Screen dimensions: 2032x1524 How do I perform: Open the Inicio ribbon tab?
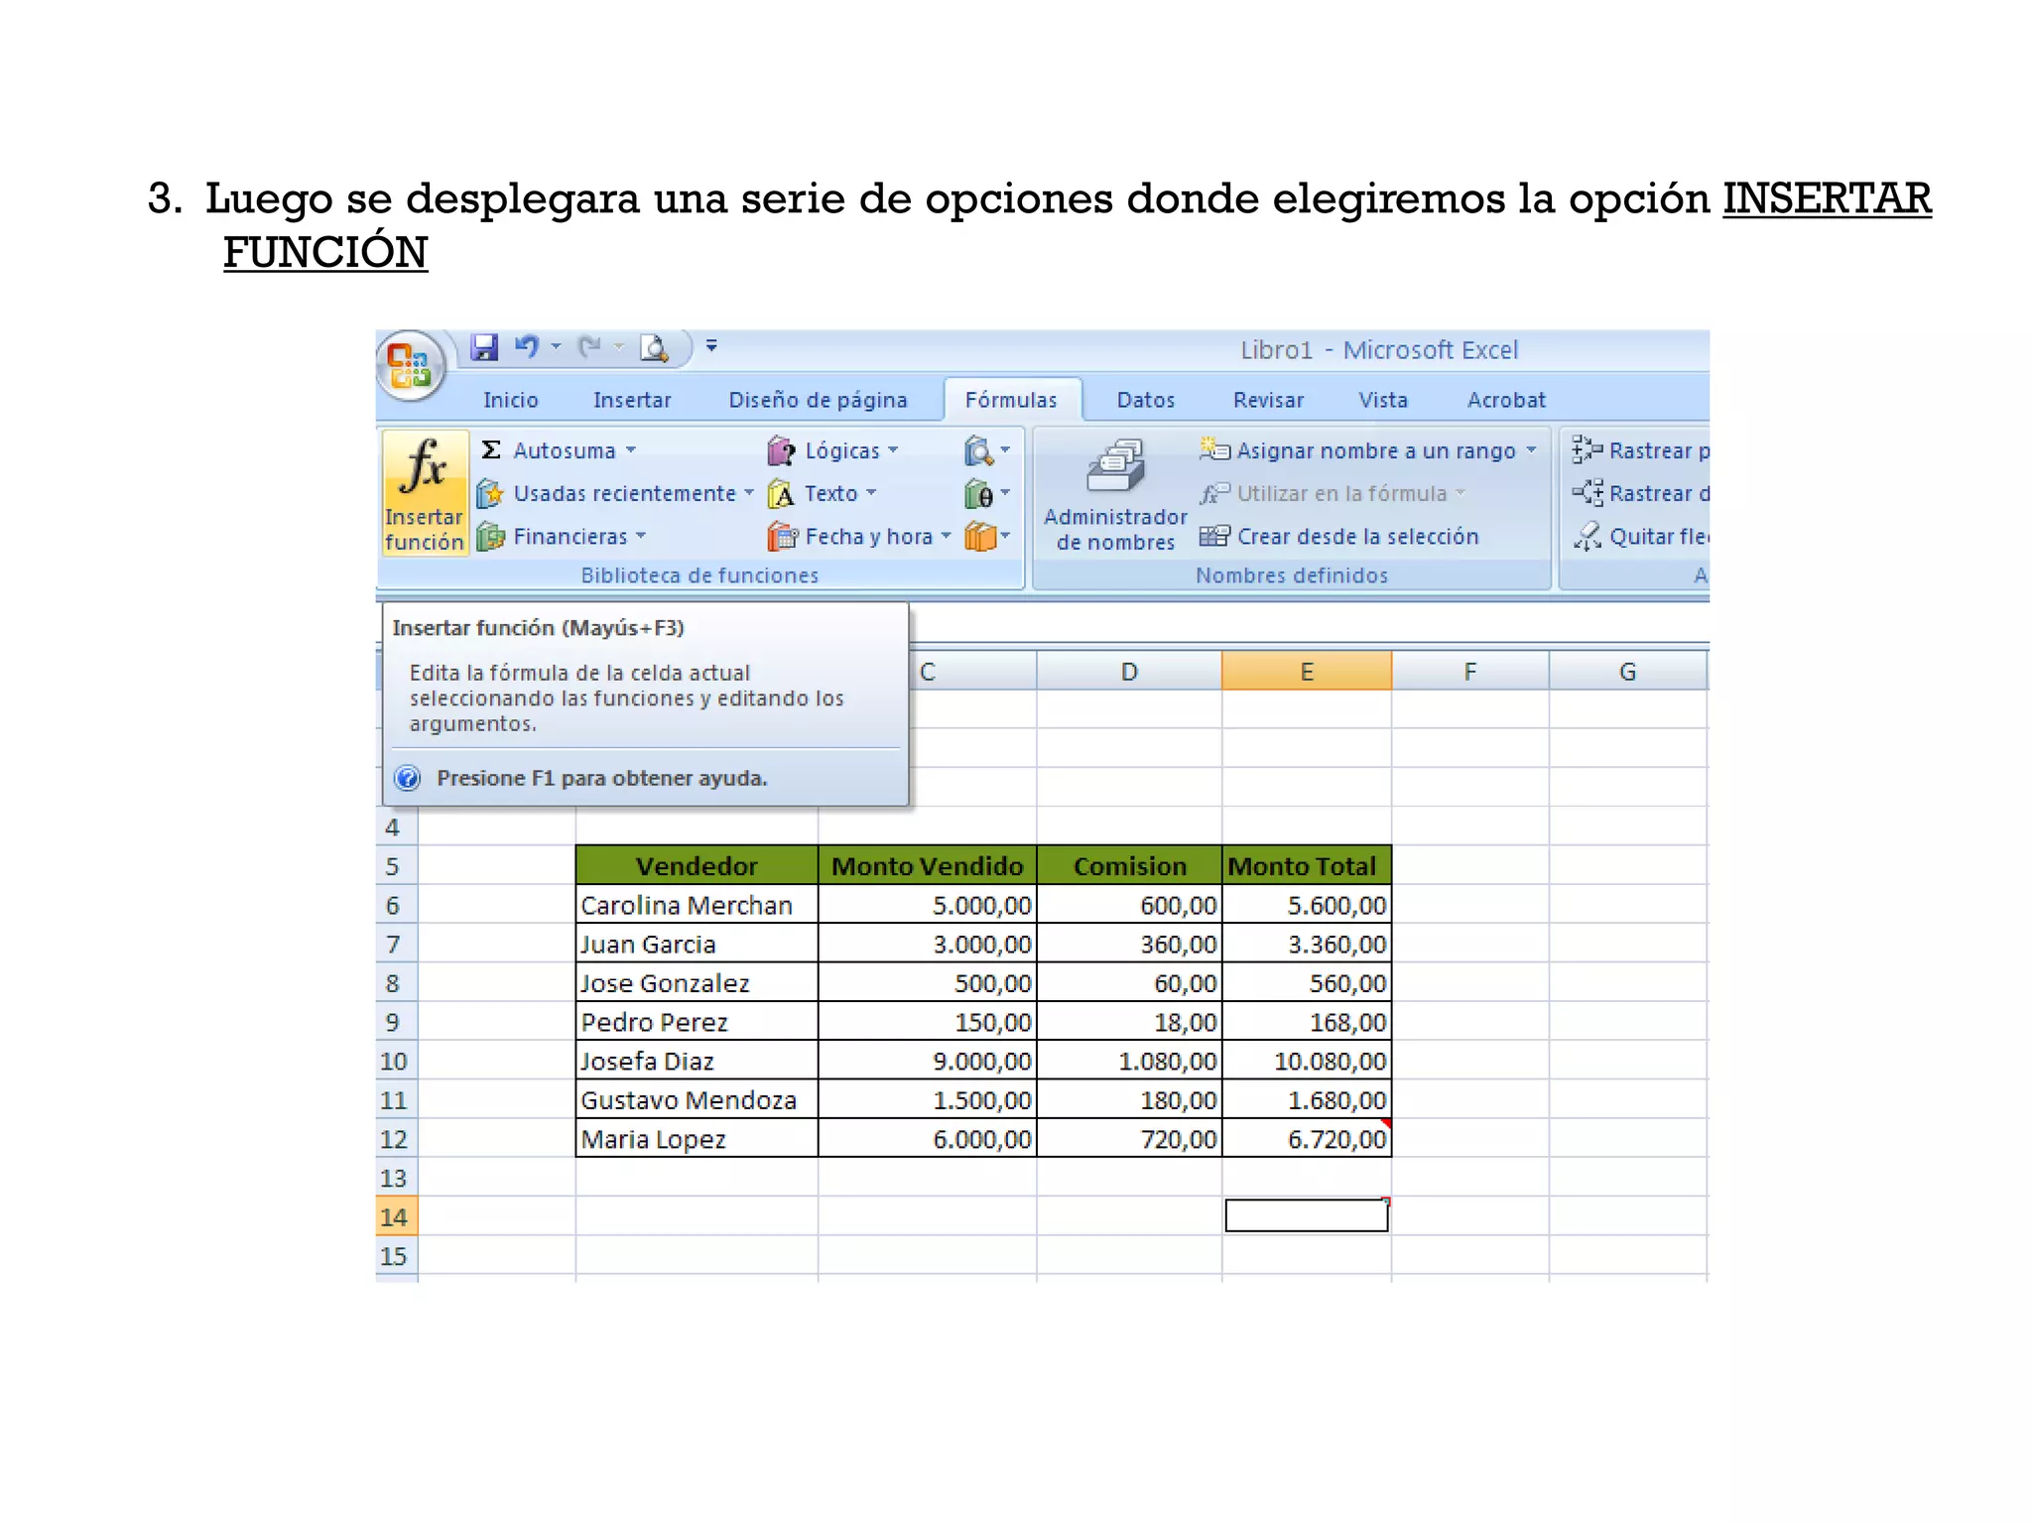tap(510, 400)
